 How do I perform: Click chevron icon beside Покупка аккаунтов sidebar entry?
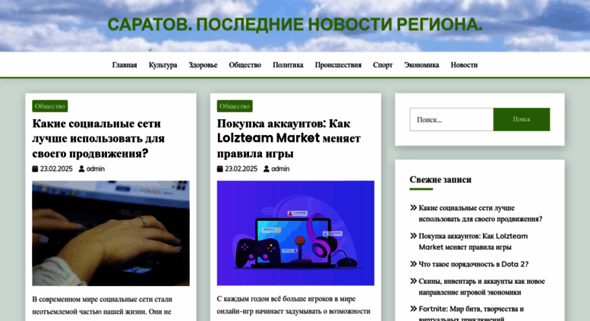(x=414, y=236)
